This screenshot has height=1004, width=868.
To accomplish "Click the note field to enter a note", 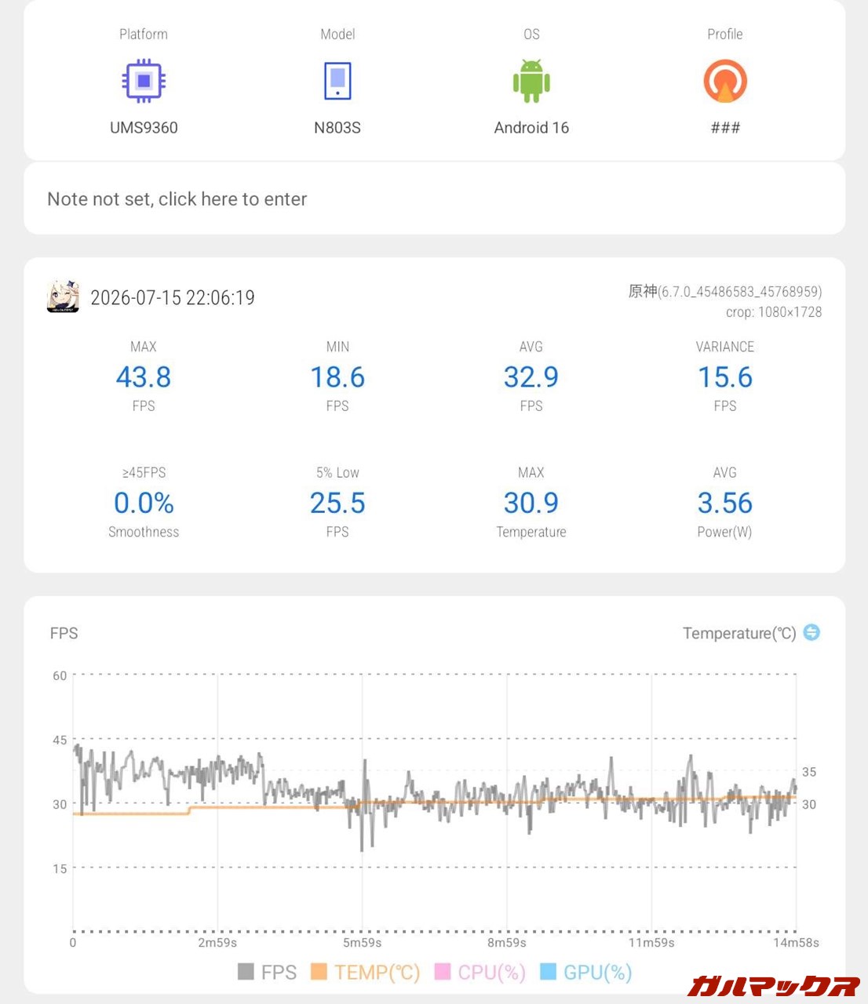I will coord(434,198).
